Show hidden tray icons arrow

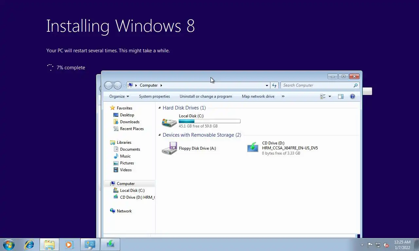tap(362, 245)
